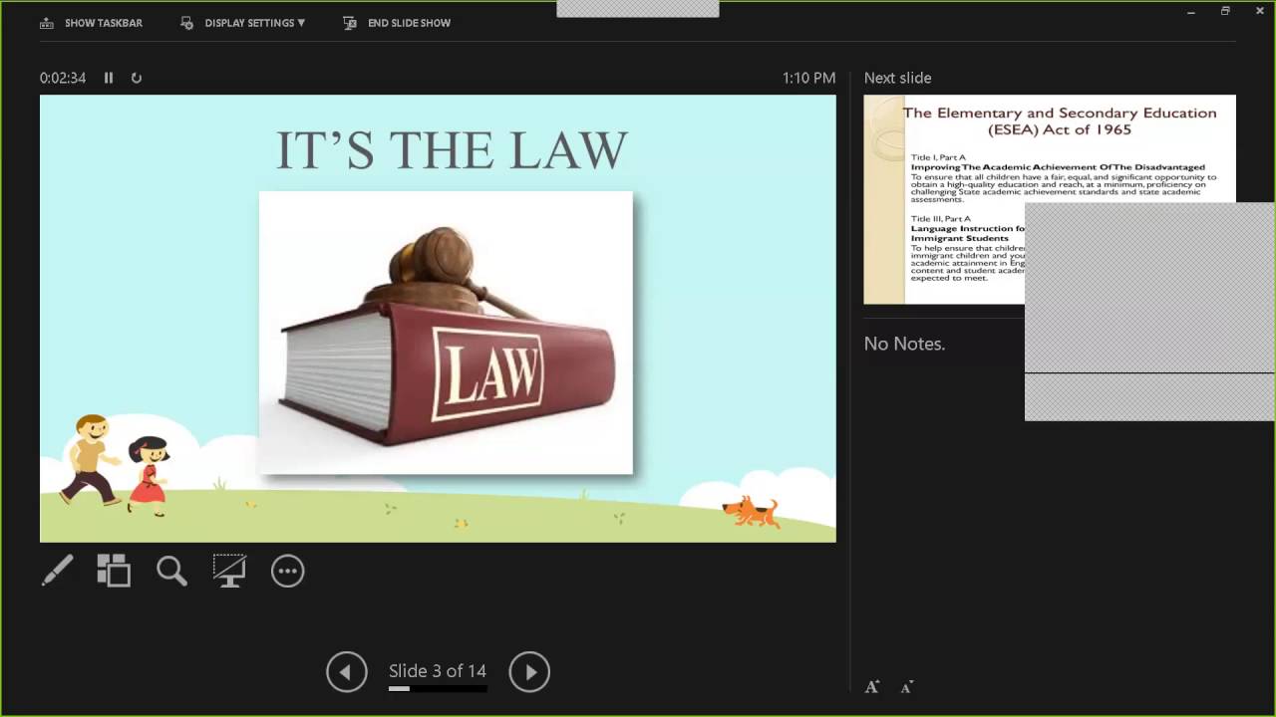Click the Display Settings monitor icon

pyautogui.click(x=187, y=23)
